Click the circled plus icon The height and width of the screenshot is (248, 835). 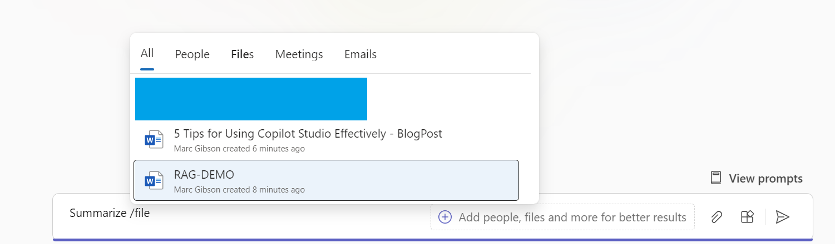(x=445, y=217)
